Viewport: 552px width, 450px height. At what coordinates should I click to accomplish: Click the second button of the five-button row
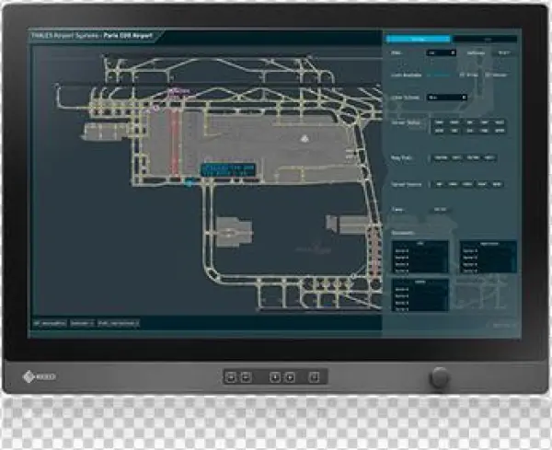point(453,184)
